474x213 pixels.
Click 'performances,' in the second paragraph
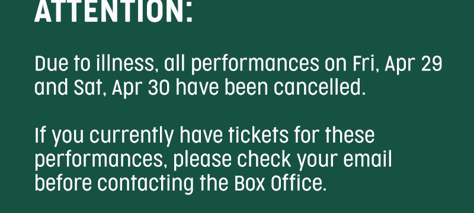pos(99,160)
